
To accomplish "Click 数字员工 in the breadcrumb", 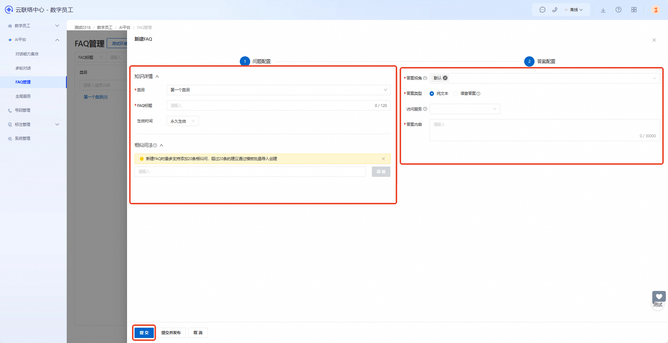I will pyautogui.click(x=105, y=27).
